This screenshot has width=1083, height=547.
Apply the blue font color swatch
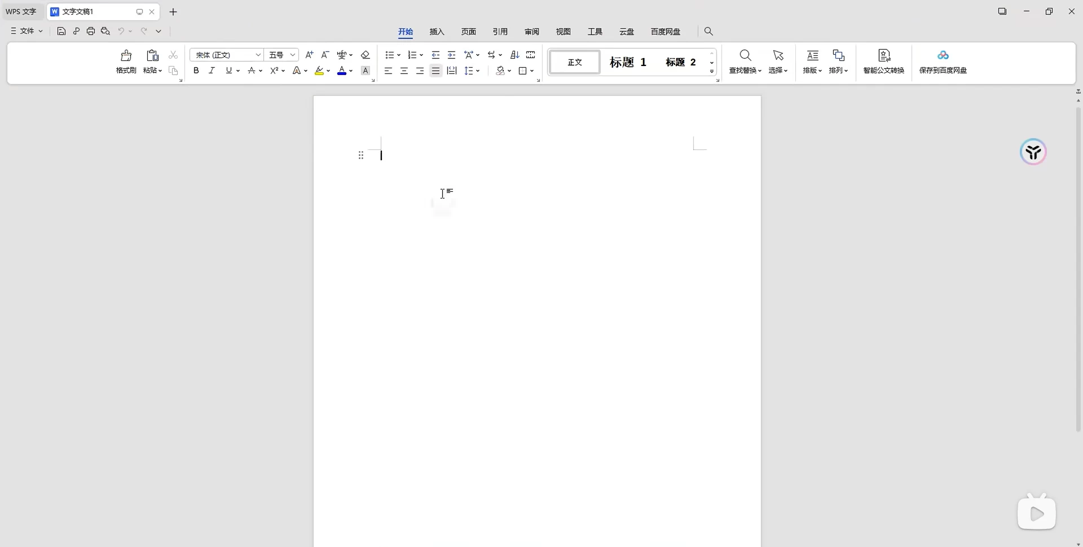point(341,70)
